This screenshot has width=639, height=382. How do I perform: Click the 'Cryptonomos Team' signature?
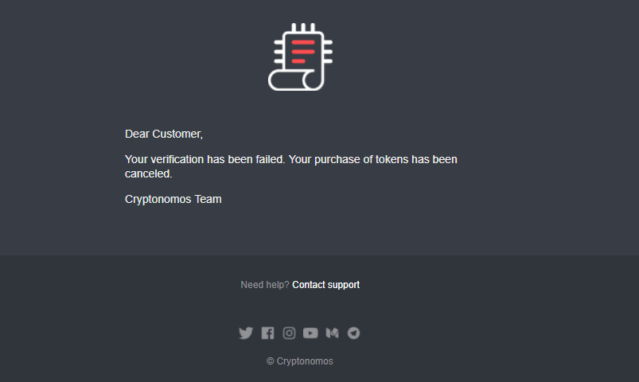[x=173, y=199]
